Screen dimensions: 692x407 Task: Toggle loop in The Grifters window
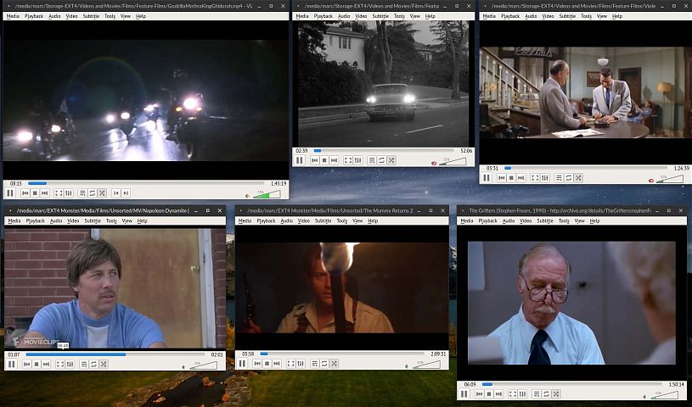tap(546, 394)
